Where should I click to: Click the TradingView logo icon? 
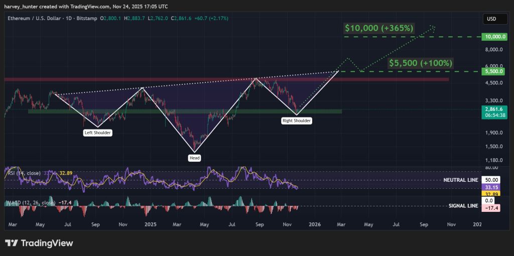click(x=12, y=243)
